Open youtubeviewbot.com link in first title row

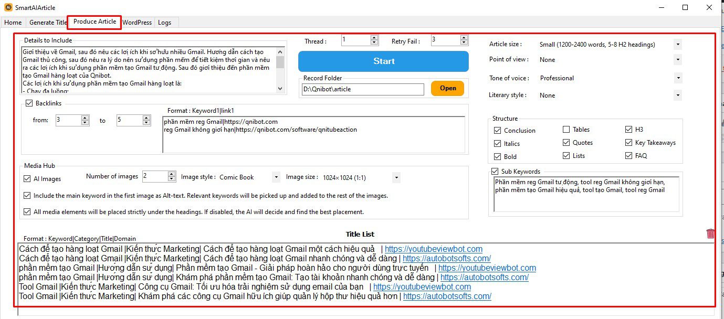(x=434, y=249)
